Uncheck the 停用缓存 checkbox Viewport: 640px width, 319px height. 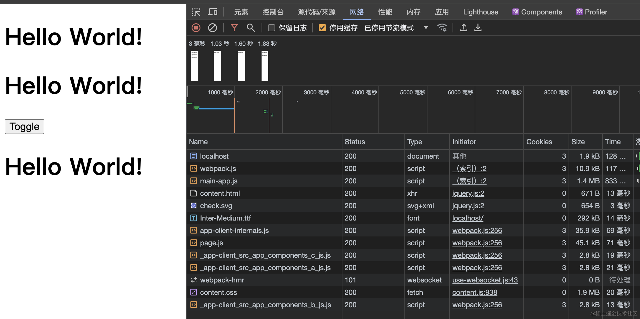pyautogui.click(x=322, y=28)
